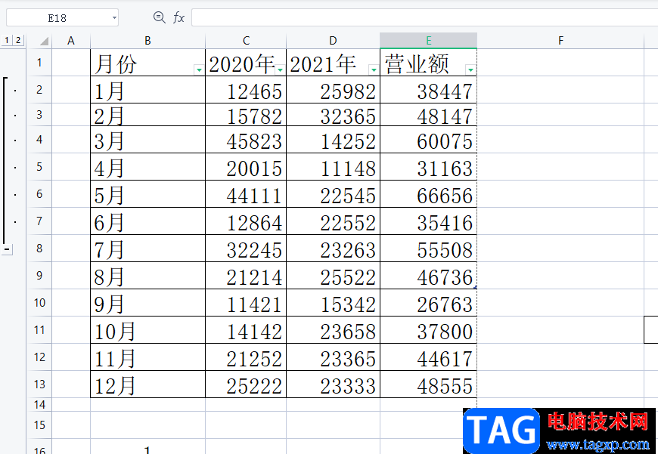Select row 15 header
The width and height of the screenshot is (658, 454).
click(x=39, y=425)
